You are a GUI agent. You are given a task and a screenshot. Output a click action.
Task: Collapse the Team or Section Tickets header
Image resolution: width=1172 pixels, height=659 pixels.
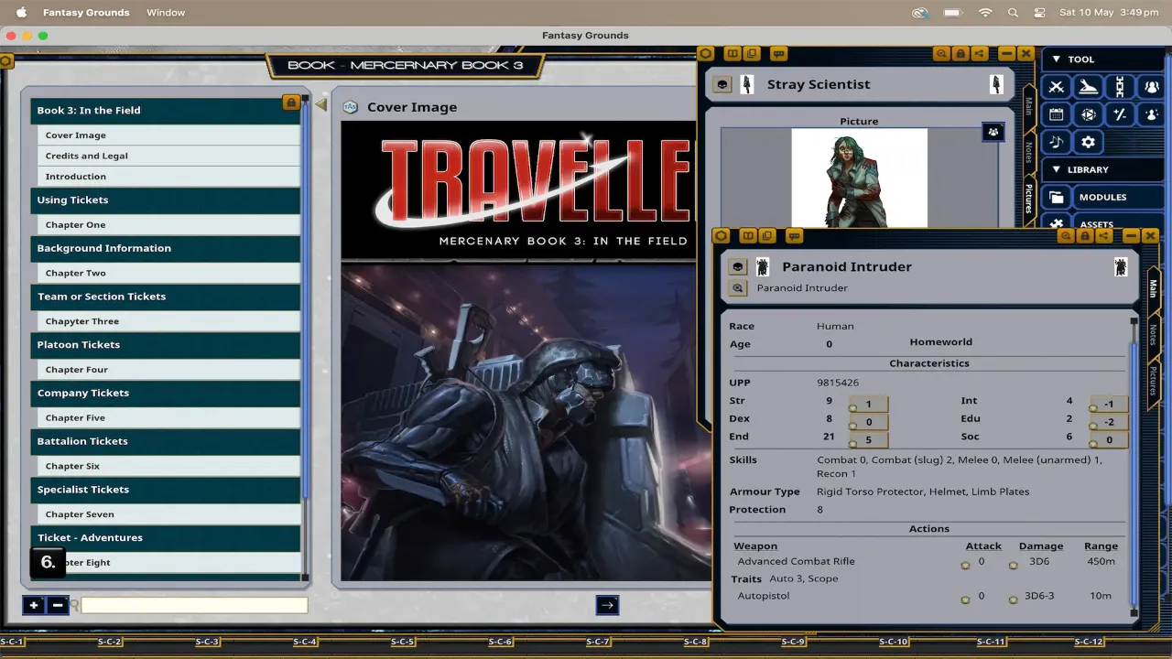click(166, 297)
